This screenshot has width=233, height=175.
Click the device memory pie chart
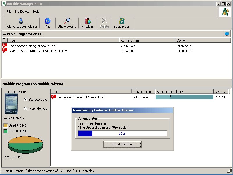point(26,145)
